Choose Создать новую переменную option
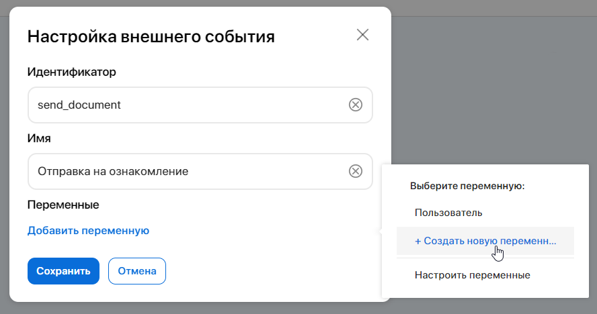The height and width of the screenshot is (314, 597). click(x=485, y=241)
